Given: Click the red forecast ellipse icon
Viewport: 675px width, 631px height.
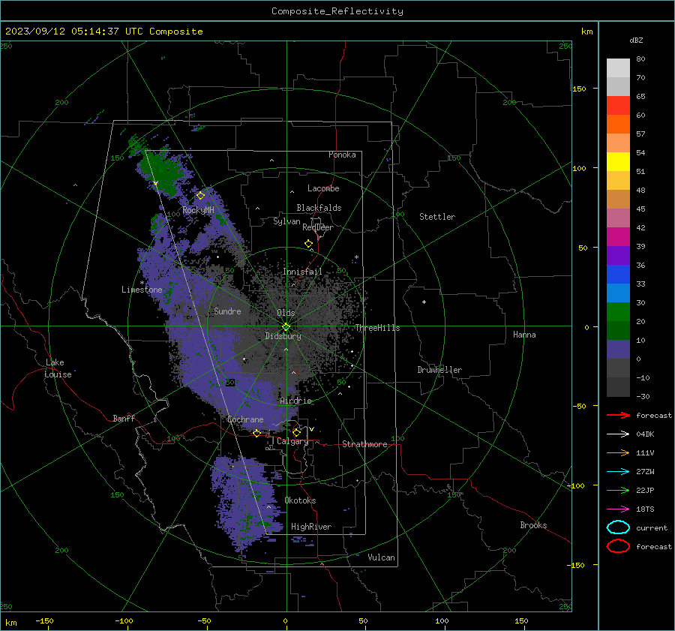Looking at the screenshot, I should 618,546.
